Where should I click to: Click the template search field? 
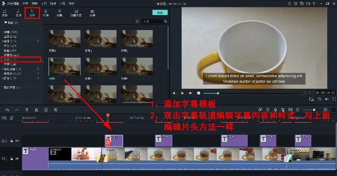pyautogui.click(x=153, y=21)
